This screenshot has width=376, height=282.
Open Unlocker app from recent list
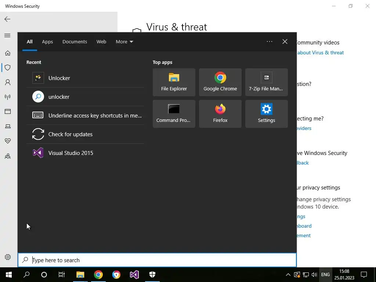85,78
